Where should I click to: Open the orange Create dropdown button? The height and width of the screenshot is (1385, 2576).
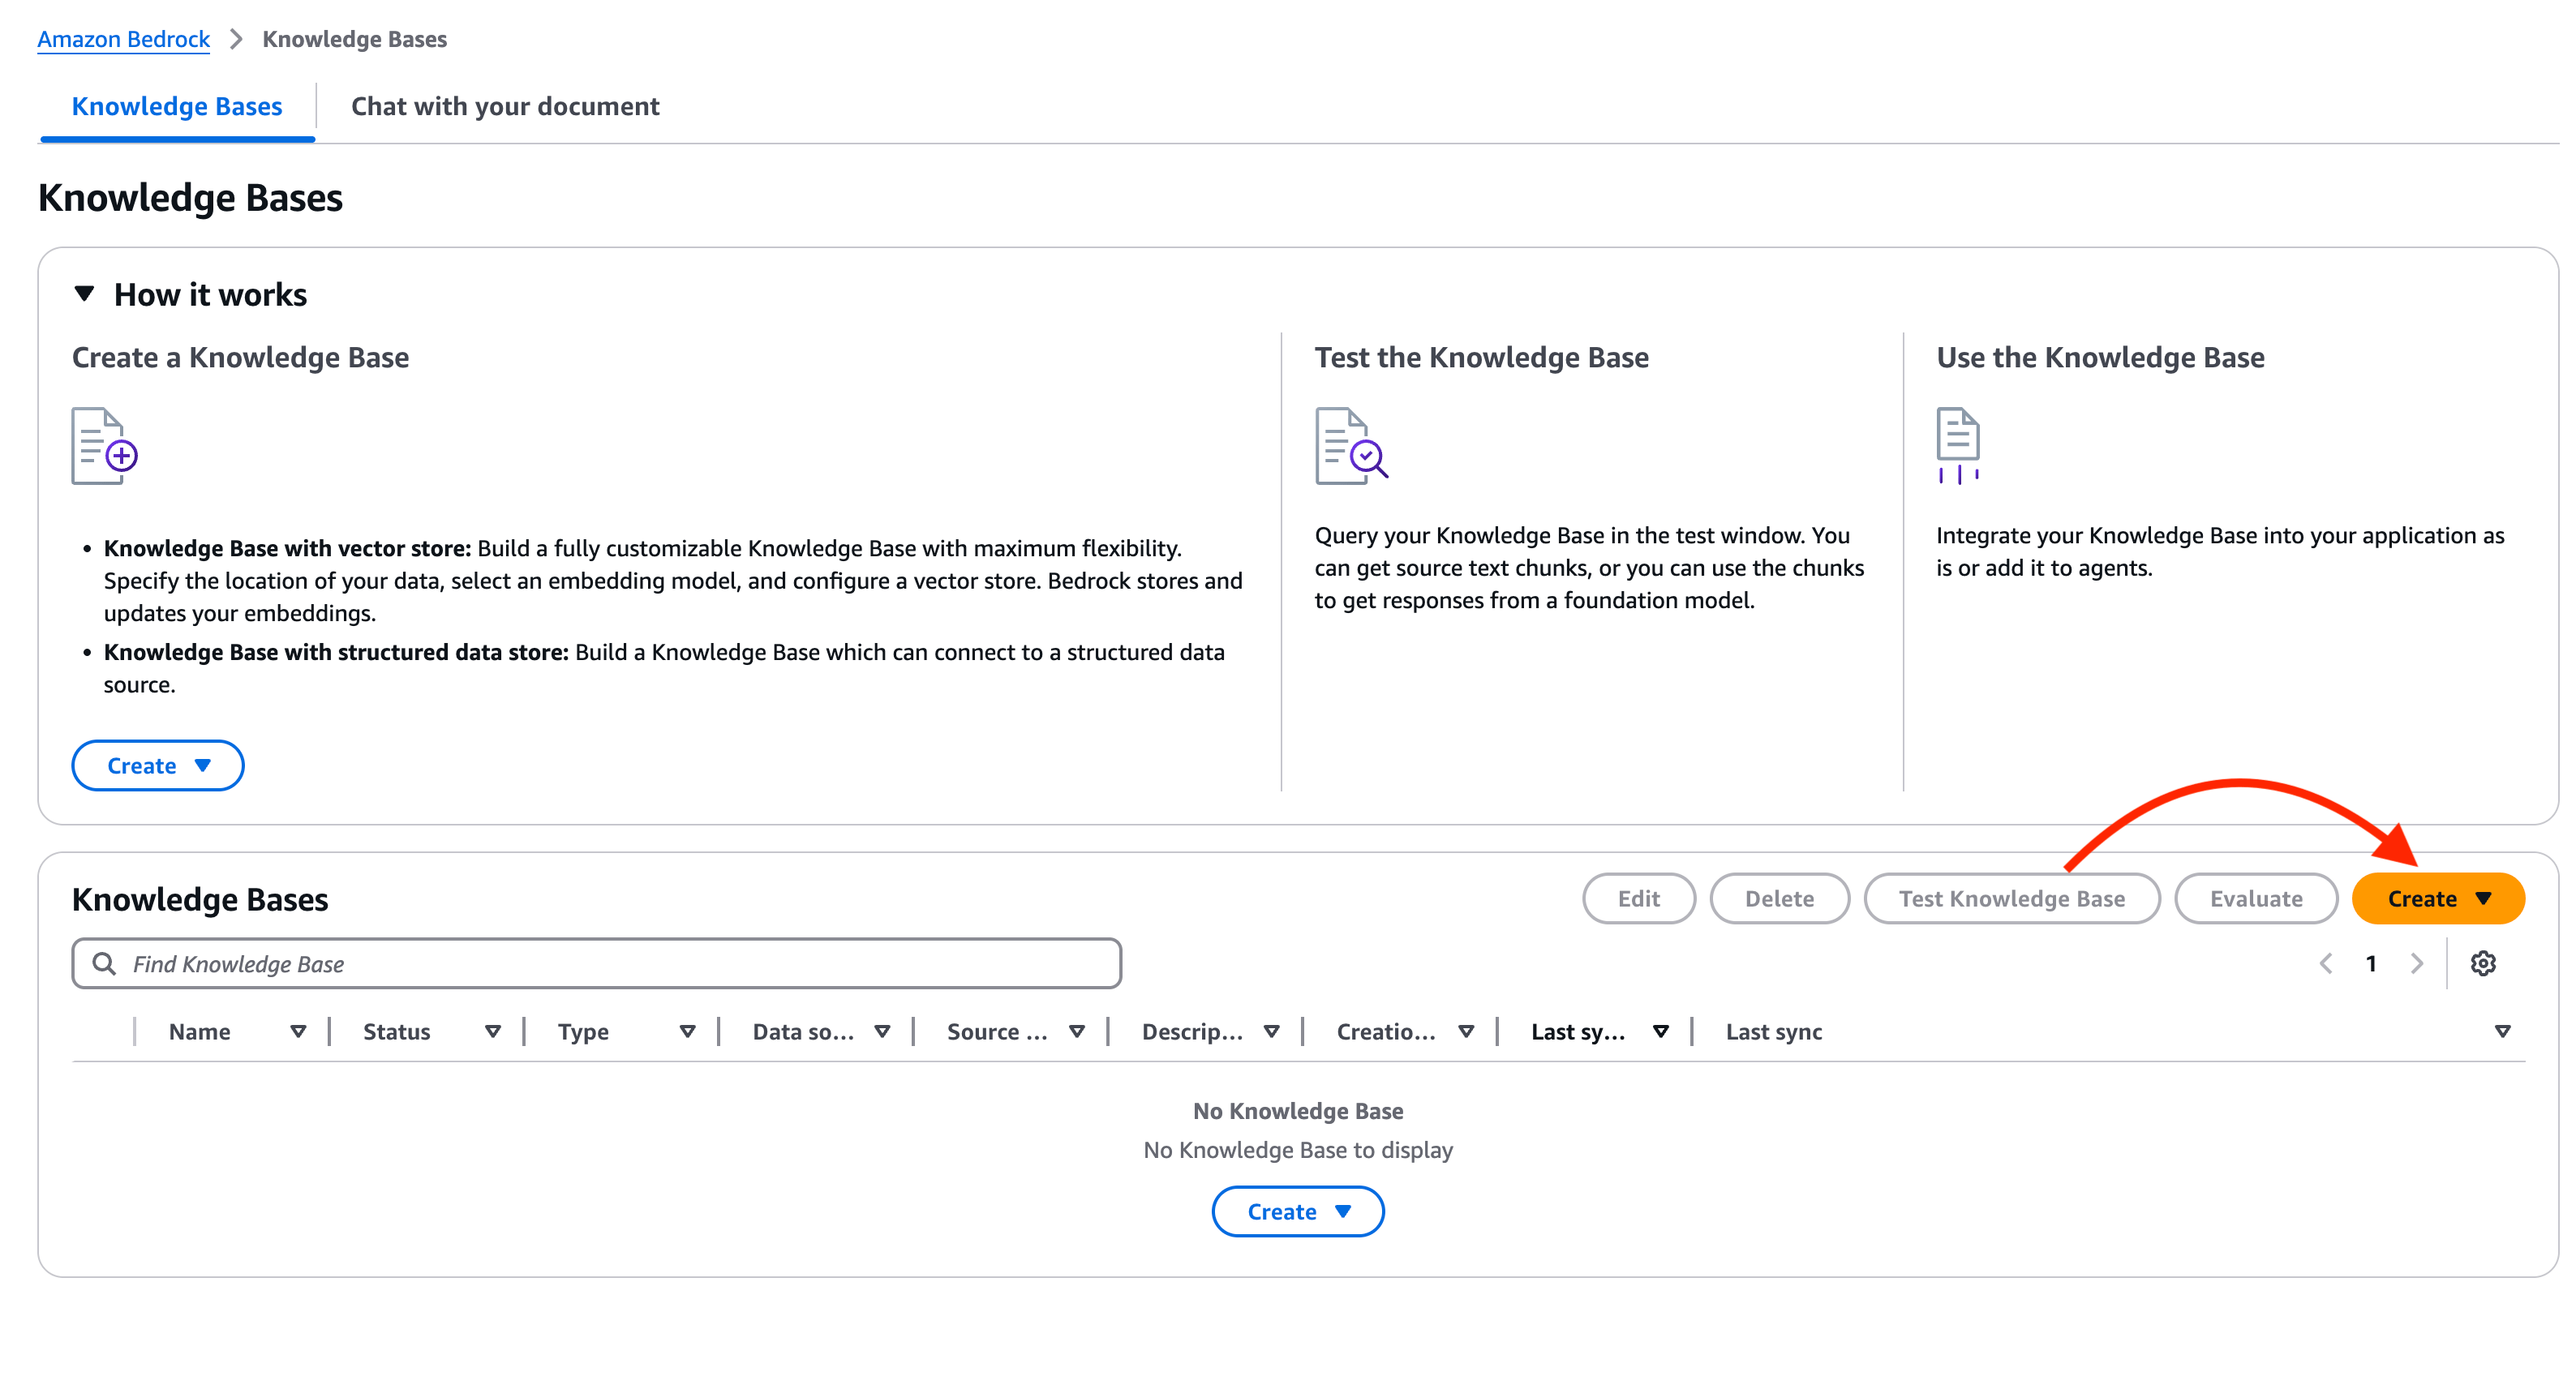[x=2437, y=898]
